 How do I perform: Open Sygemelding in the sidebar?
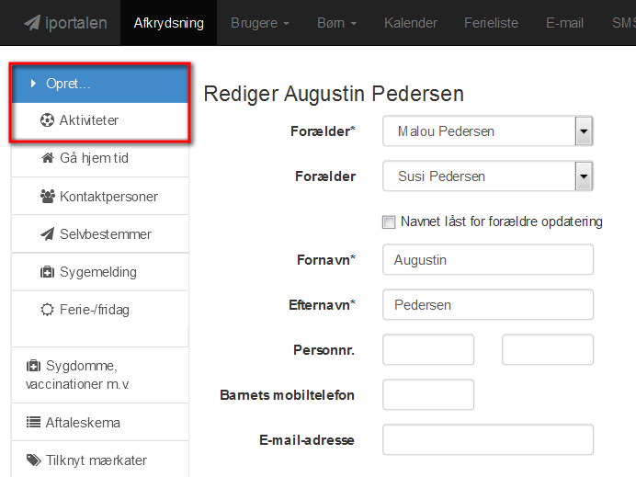(100, 272)
